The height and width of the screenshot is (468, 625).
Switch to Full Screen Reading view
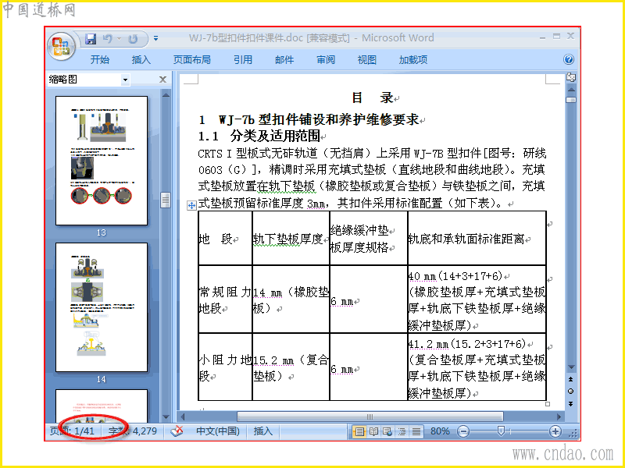coord(373,431)
